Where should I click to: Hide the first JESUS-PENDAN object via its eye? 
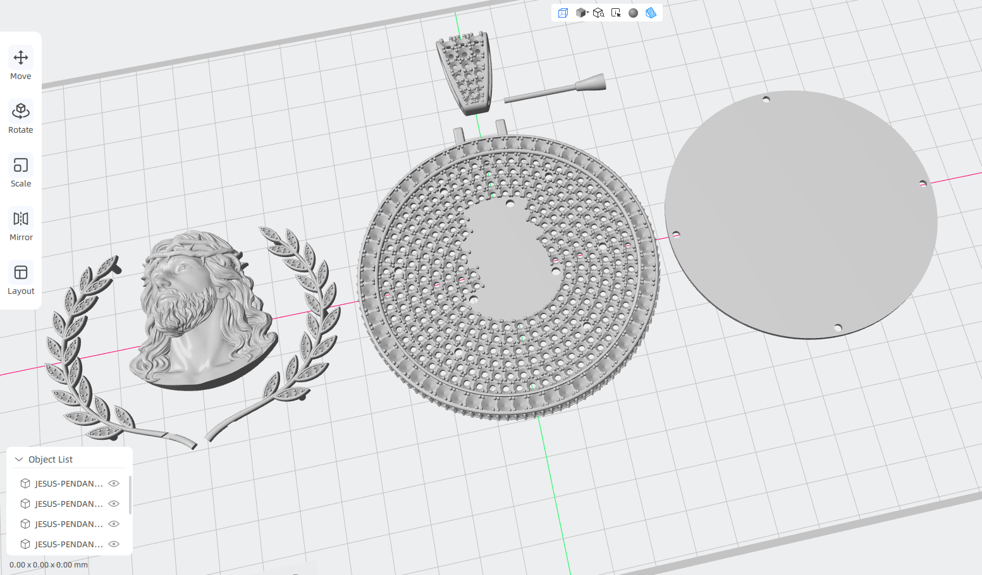click(x=114, y=483)
